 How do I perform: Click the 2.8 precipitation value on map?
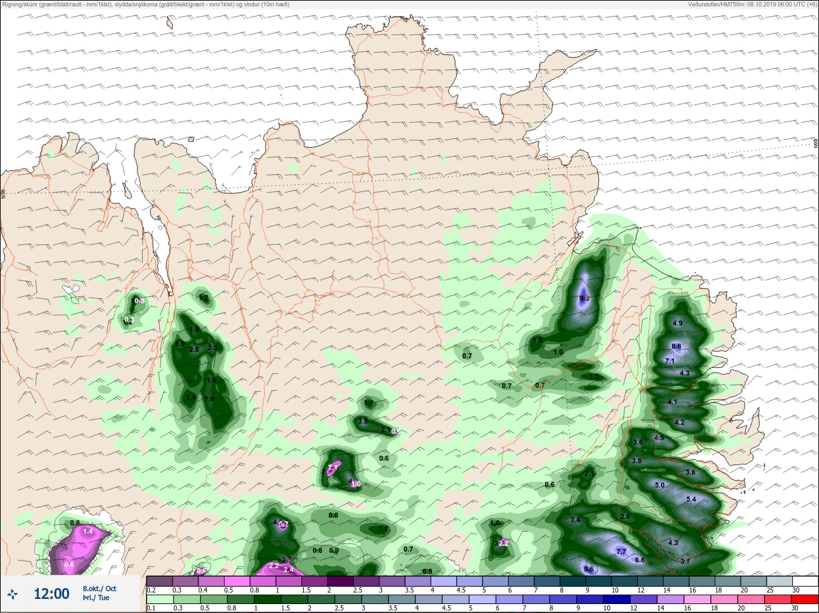[x=194, y=349]
